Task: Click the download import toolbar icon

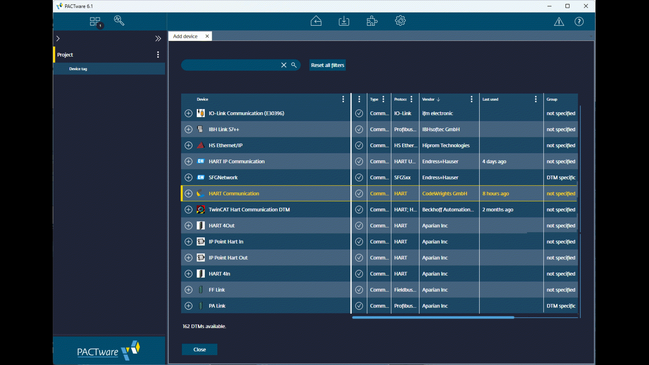Action: coord(344,21)
